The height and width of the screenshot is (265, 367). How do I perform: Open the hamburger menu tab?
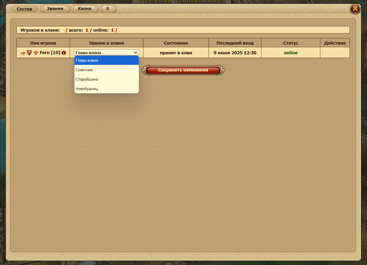click(x=107, y=9)
